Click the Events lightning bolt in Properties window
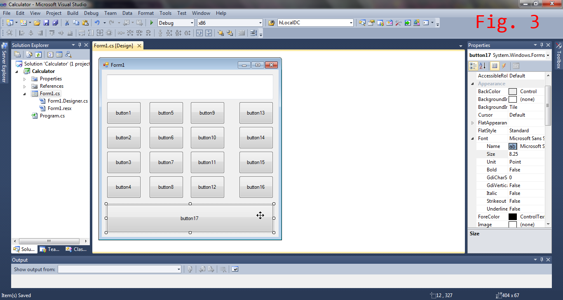Image resolution: width=563 pixels, height=300 pixels. pyautogui.click(x=504, y=66)
